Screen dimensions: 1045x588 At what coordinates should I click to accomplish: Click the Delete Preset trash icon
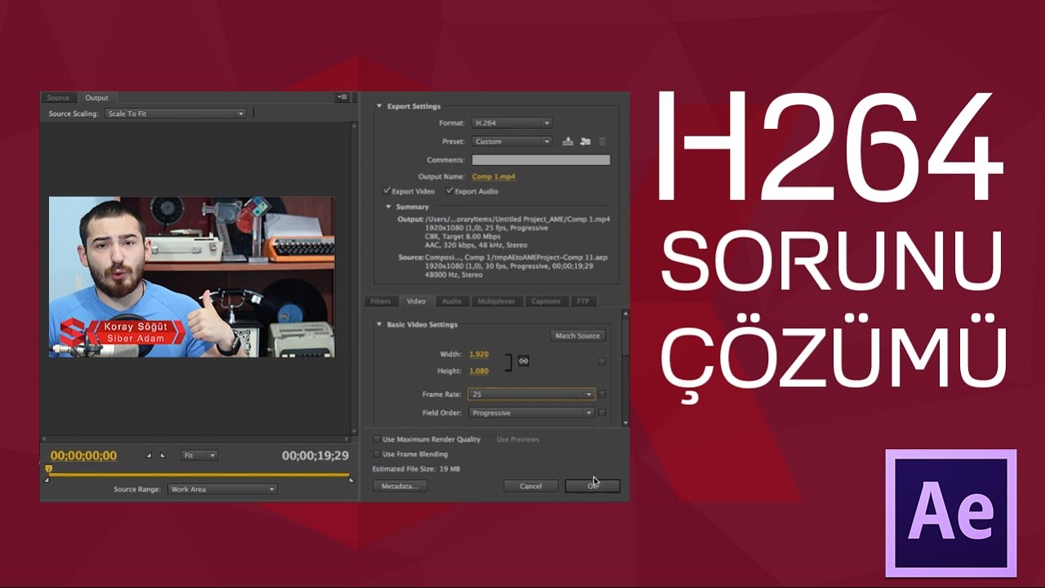click(603, 141)
